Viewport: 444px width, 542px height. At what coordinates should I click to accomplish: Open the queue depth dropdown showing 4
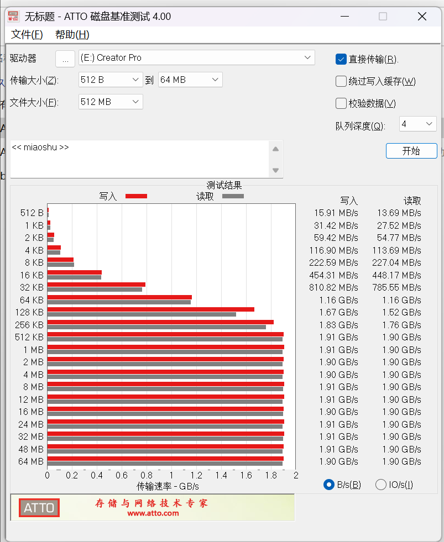(417, 124)
